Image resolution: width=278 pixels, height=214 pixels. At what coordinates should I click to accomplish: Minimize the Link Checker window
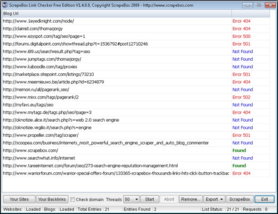[247, 5]
